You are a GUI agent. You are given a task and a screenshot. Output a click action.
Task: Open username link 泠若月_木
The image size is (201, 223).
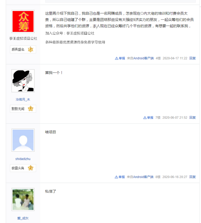click(23, 100)
